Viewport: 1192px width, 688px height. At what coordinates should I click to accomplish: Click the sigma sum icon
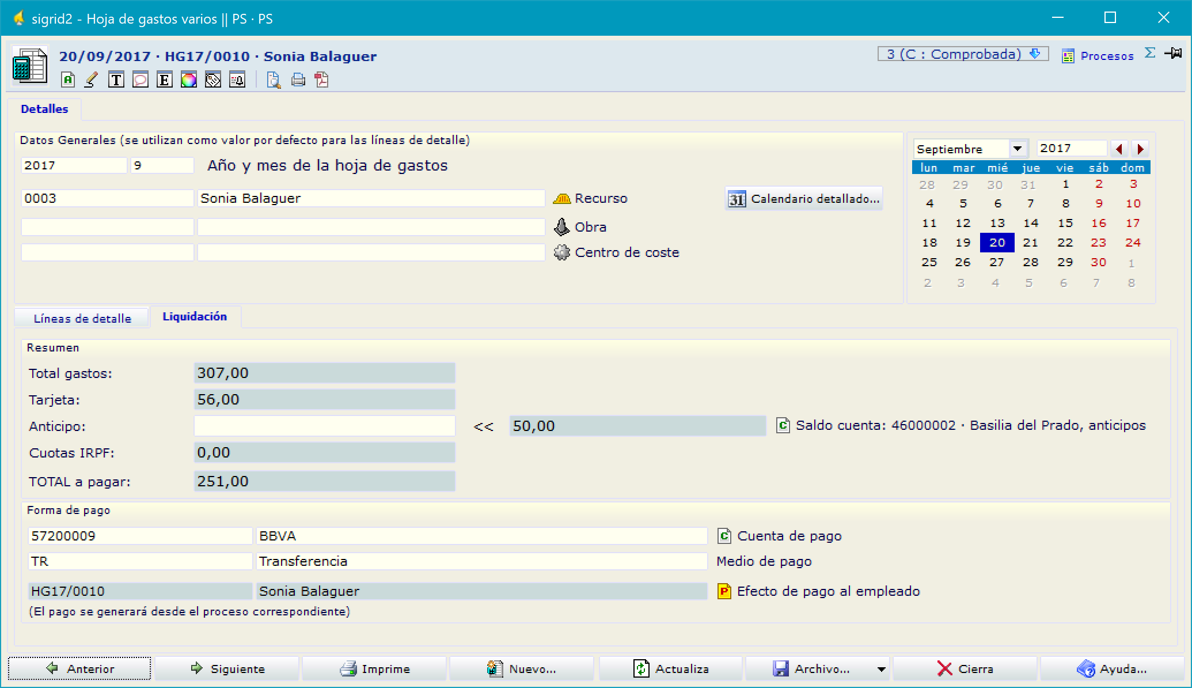[x=1149, y=53]
